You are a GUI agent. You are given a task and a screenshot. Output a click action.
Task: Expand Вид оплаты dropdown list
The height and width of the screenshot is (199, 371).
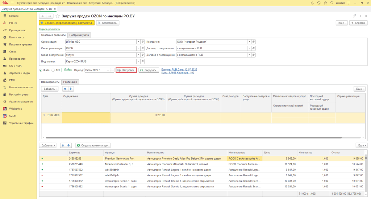click(x=138, y=62)
